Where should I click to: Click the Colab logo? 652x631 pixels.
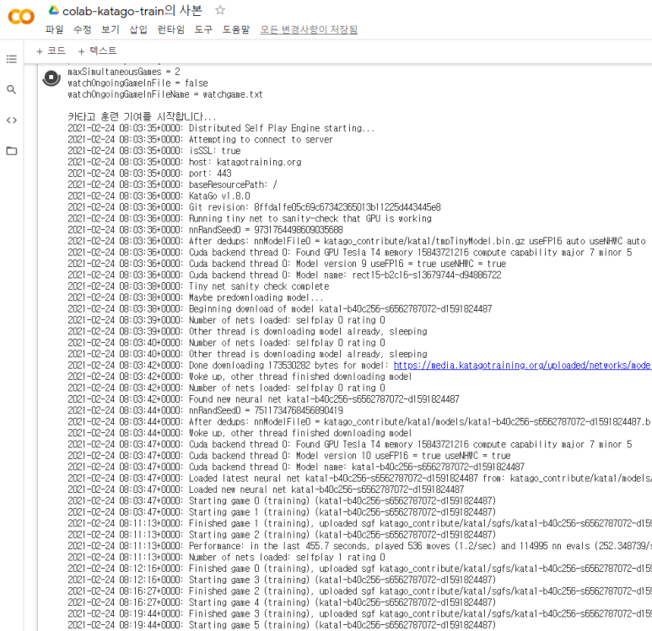21,17
